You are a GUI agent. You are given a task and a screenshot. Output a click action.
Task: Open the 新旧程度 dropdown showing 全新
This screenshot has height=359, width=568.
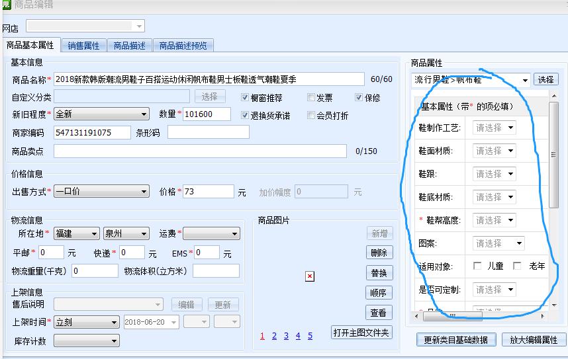point(101,114)
